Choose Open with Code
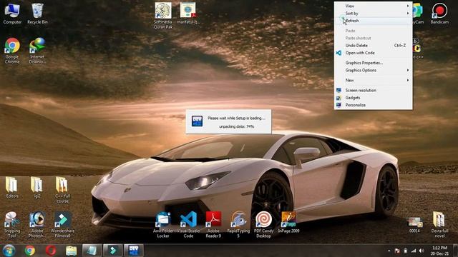The width and height of the screenshot is (458, 257). point(374,53)
